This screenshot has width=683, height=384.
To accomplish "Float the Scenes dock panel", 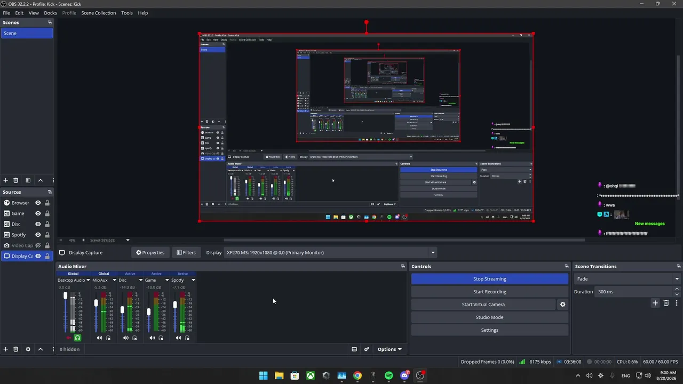I will click(x=50, y=22).
